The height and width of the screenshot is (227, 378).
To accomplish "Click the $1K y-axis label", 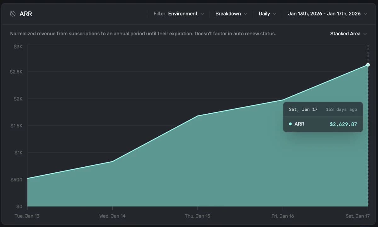I will [x=18, y=153].
